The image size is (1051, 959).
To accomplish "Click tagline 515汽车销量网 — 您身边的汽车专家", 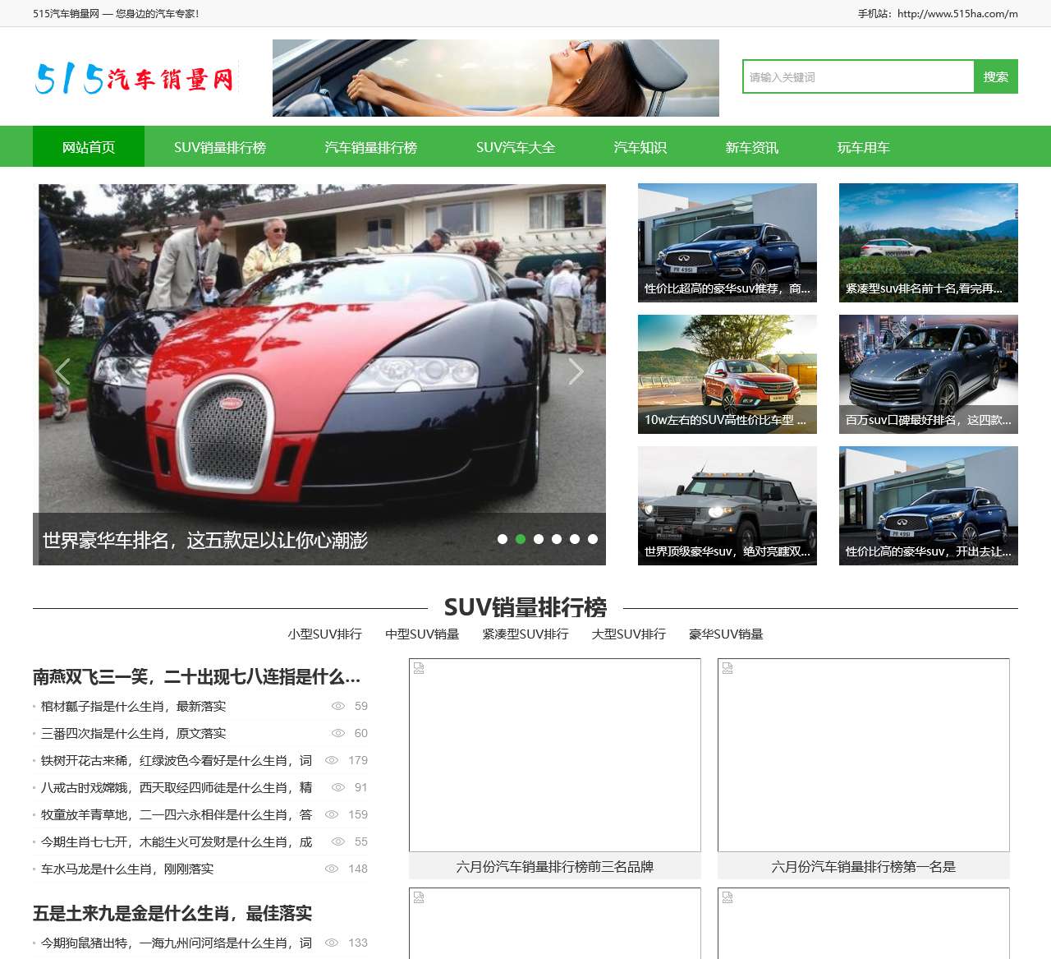I will tap(116, 13).
